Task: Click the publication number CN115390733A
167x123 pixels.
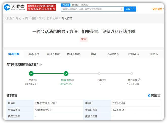Action: (44, 110)
